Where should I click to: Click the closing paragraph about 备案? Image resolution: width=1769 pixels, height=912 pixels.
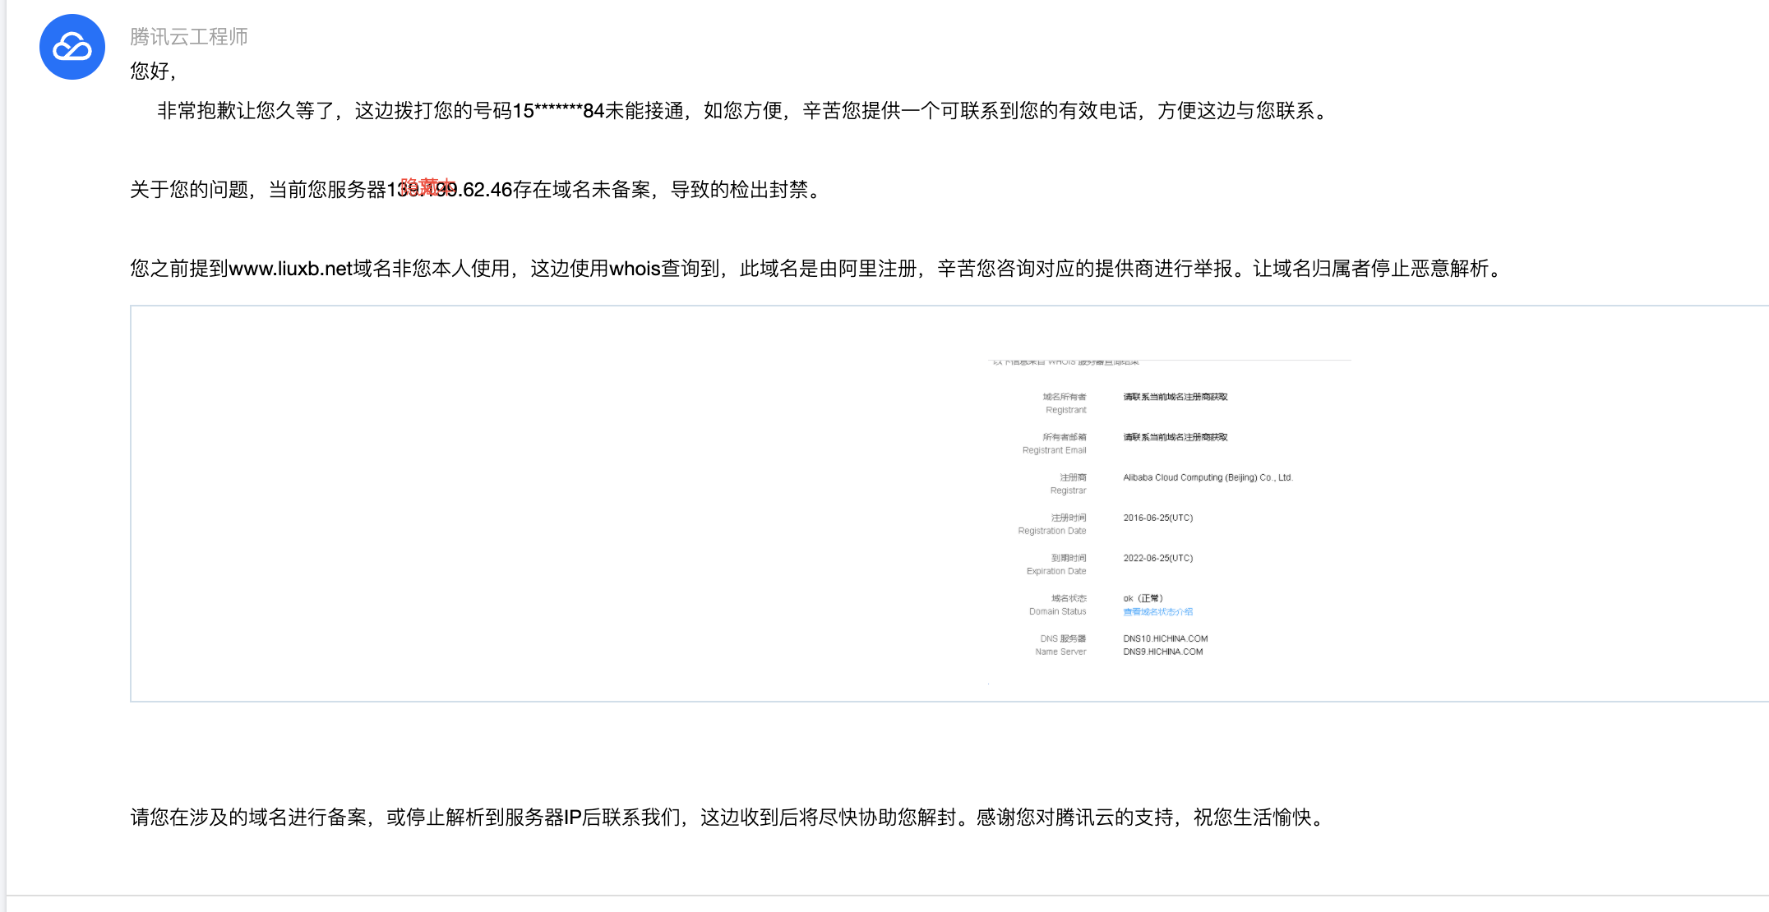727,818
